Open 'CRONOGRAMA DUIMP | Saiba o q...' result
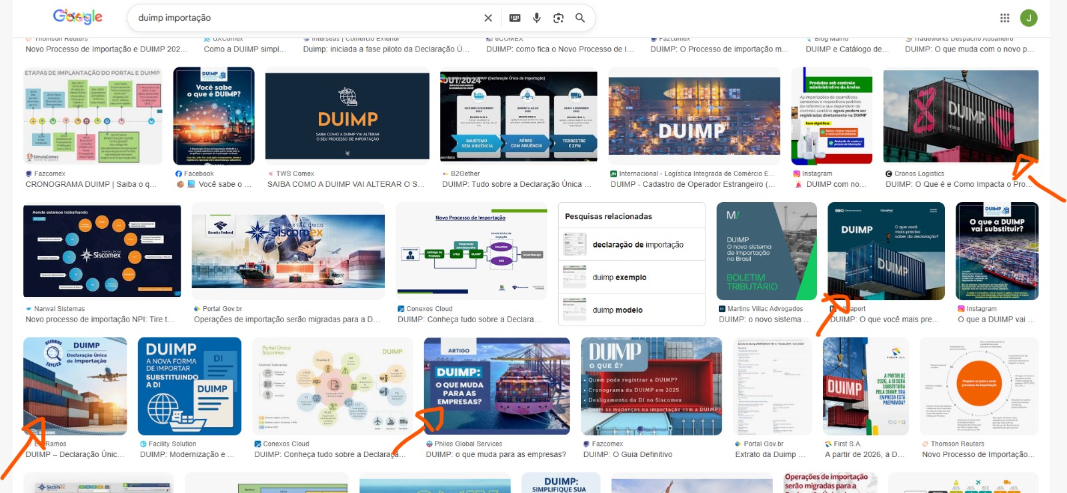This screenshot has height=493, width=1067. click(x=91, y=184)
